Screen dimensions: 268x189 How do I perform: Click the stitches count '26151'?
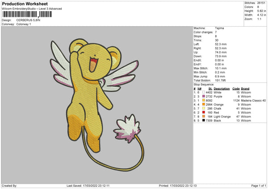point(261,3)
